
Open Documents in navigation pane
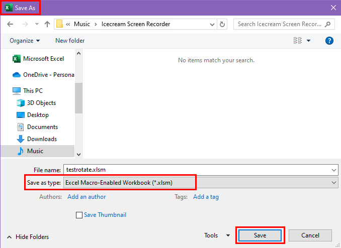pos(37,127)
